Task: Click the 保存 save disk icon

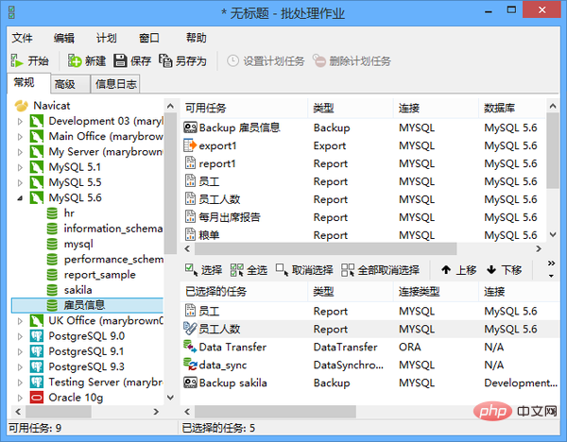Action: click(x=120, y=60)
